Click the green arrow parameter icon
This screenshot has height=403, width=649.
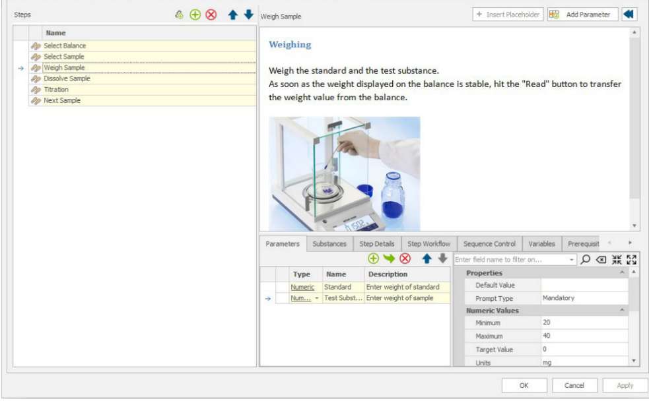(x=389, y=259)
